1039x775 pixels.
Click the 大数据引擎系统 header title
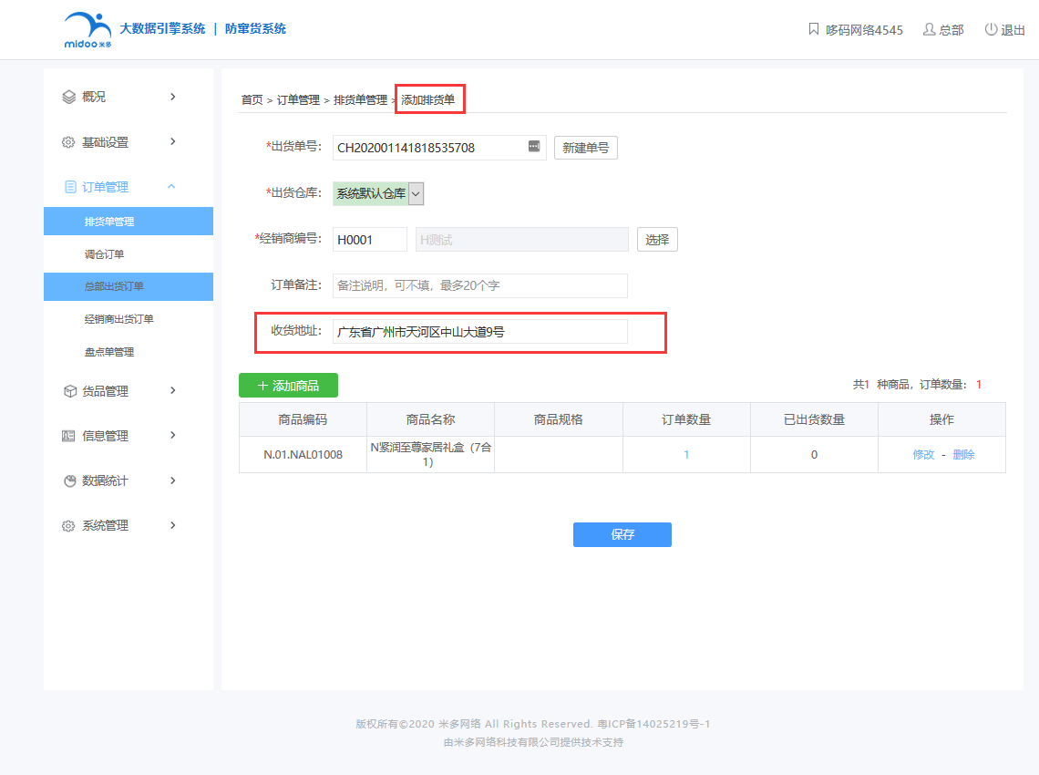point(162,28)
